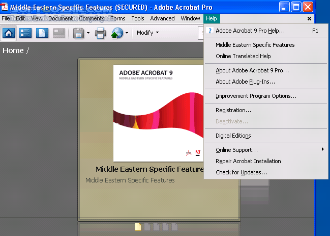The width and height of the screenshot is (330, 236).
Task: Click the header view icon in toolbar
Action: click(x=59, y=33)
